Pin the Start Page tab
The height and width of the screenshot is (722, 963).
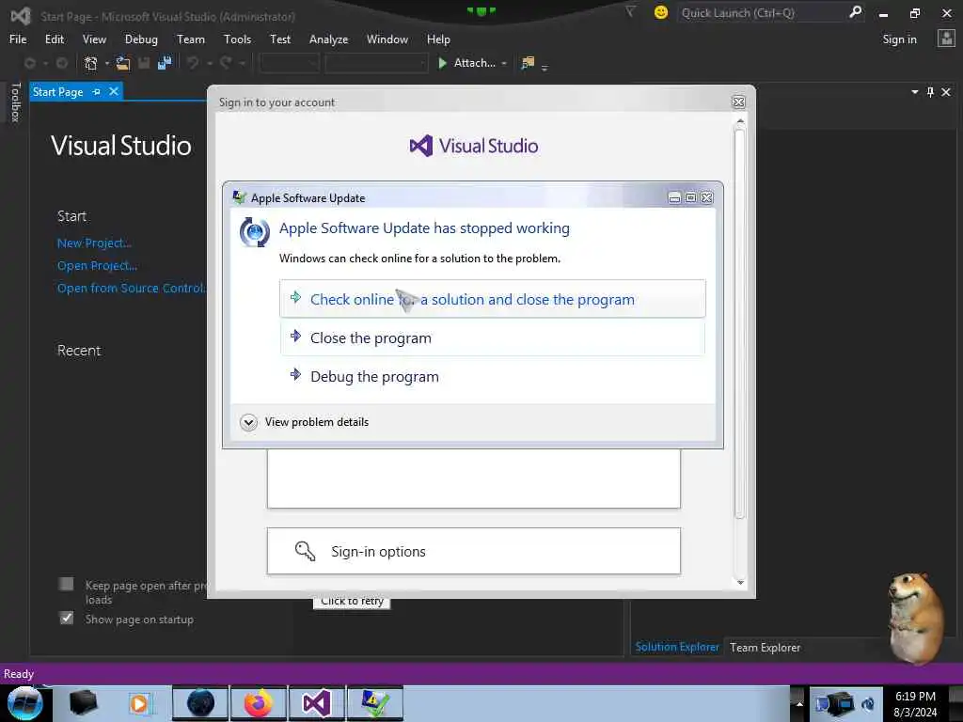point(97,91)
